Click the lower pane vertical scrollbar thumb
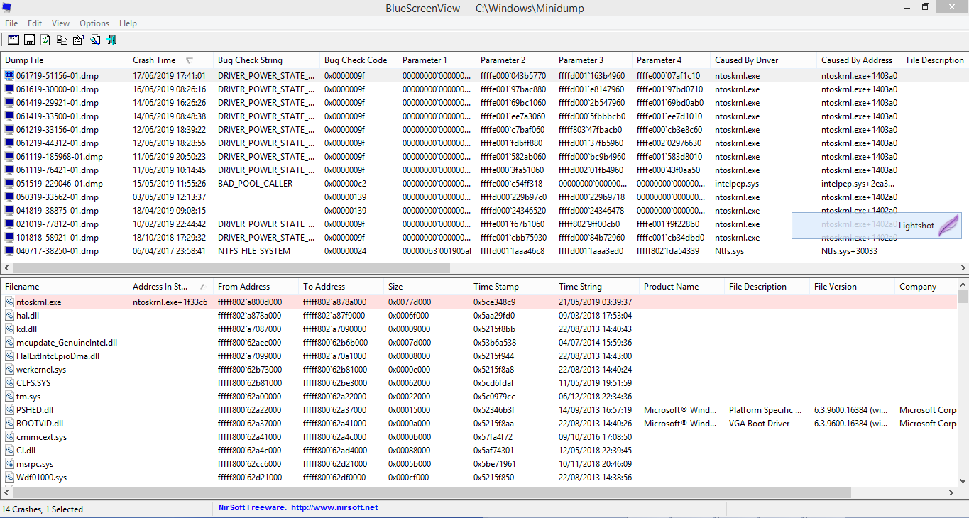The height and width of the screenshot is (518, 969). (x=963, y=297)
